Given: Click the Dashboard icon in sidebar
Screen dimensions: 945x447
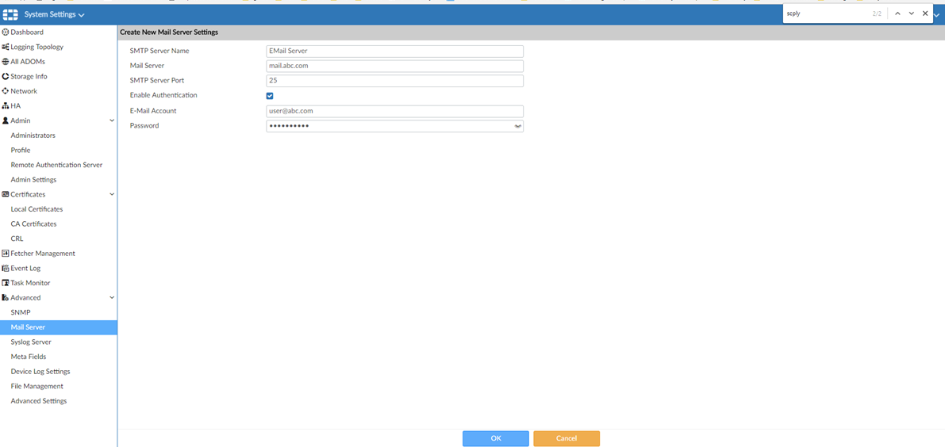Looking at the screenshot, I should pos(6,32).
